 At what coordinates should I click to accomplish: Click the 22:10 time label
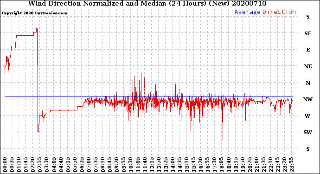(270, 165)
